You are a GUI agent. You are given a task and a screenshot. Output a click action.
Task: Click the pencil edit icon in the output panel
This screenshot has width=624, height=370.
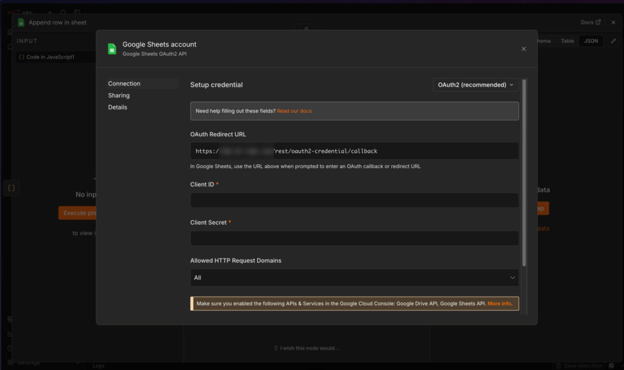(x=613, y=41)
